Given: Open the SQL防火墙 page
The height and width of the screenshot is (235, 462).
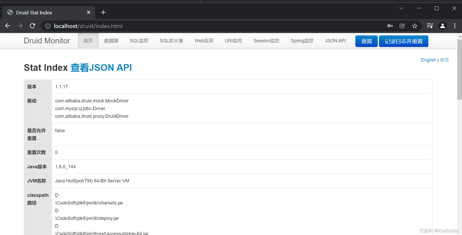Looking at the screenshot, I should point(171,41).
